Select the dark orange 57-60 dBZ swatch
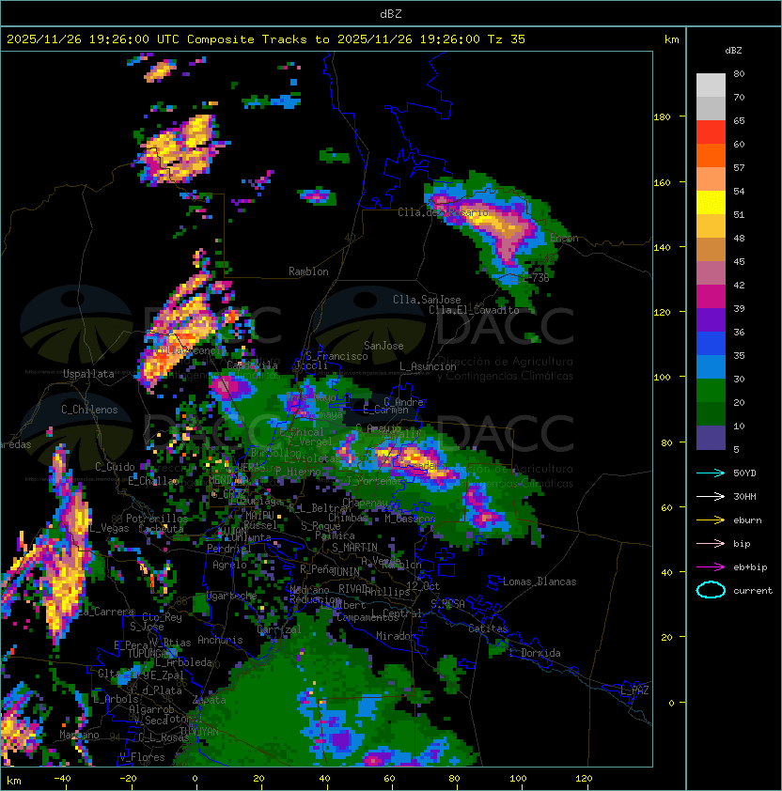Viewport: 782px width, 791px height. 711,155
